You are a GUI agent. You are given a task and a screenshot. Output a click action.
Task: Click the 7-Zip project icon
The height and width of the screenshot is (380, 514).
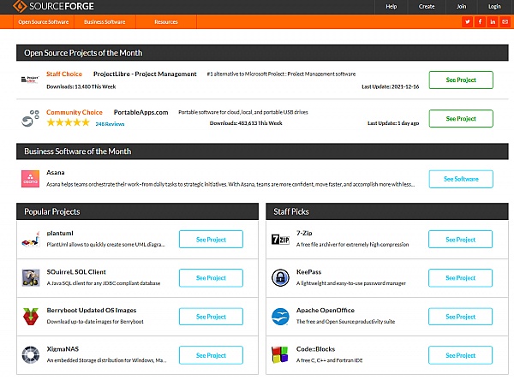tap(279, 240)
